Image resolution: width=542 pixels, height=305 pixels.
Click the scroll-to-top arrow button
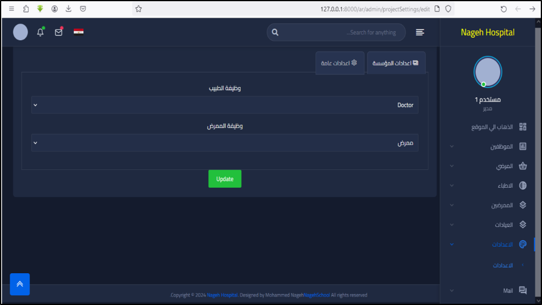(20, 284)
